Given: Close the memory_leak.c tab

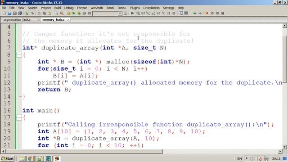Looking at the screenshot, I should click(x=68, y=20).
